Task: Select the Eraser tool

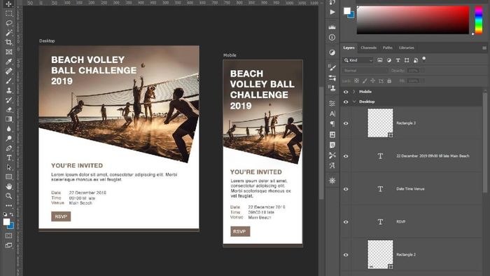Action: 8,109
